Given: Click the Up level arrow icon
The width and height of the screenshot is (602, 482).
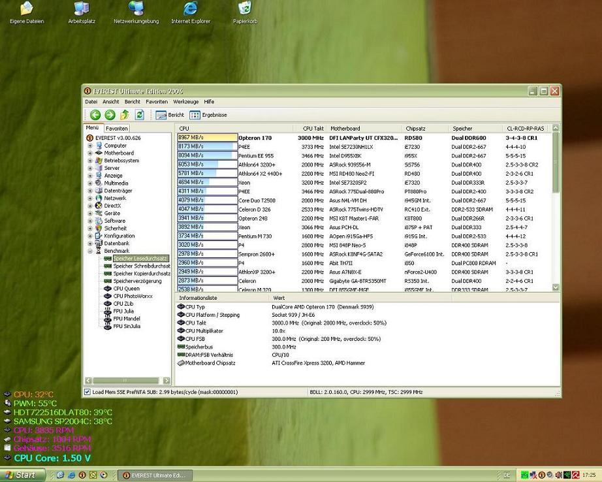Looking at the screenshot, I should pyautogui.click(x=124, y=115).
